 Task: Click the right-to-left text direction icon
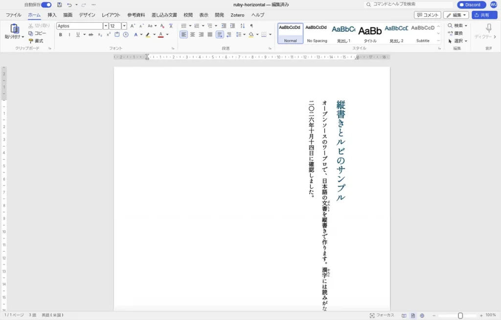(x=229, y=35)
